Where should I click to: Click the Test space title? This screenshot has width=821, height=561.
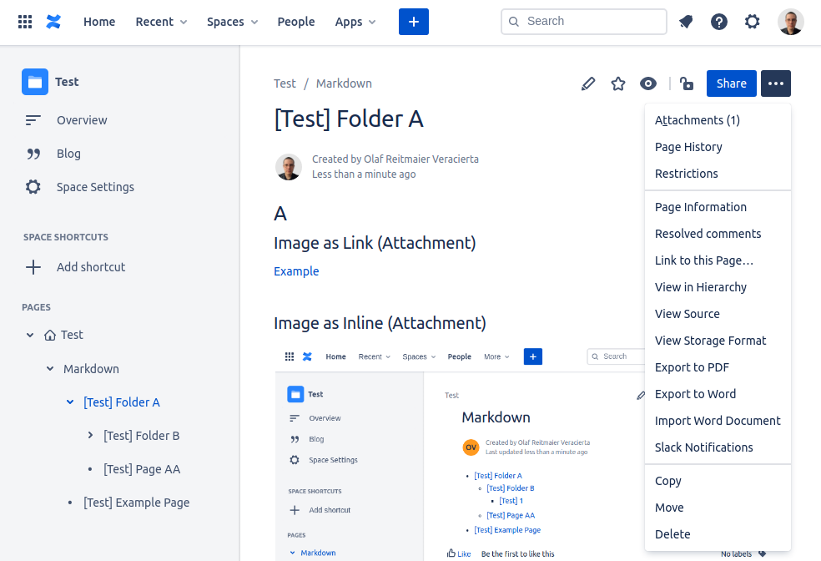pos(67,82)
